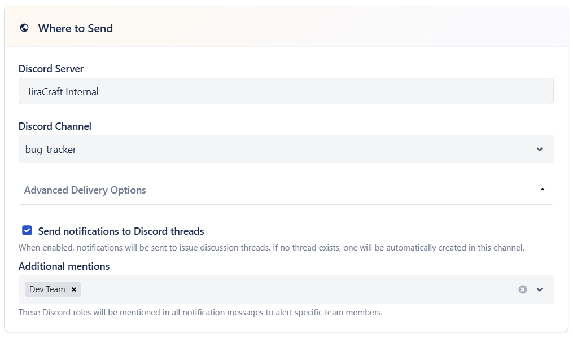Clear all additional mentions with circle X

pyautogui.click(x=523, y=289)
